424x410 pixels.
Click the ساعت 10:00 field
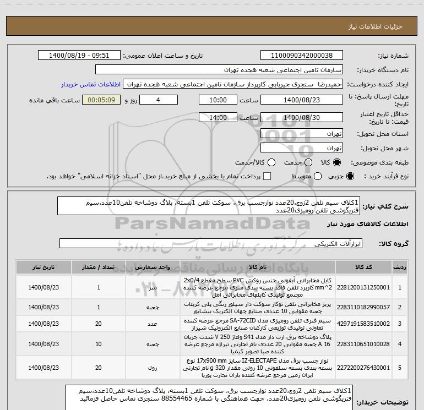(x=218, y=100)
